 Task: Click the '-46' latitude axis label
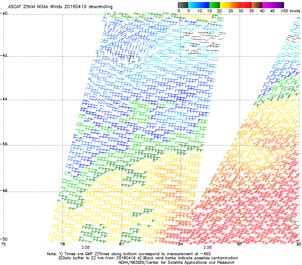pyautogui.click(x=4, y=144)
